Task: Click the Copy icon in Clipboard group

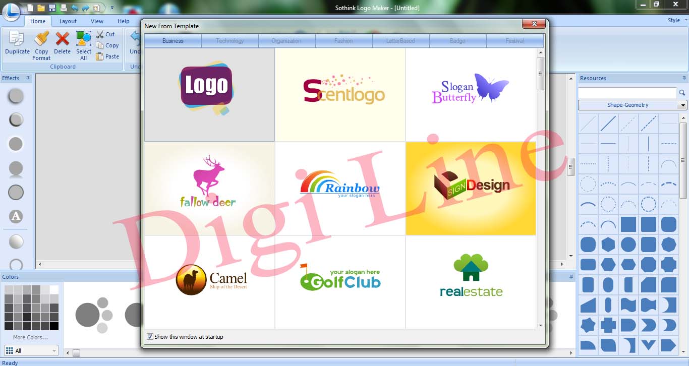Action: pos(100,45)
